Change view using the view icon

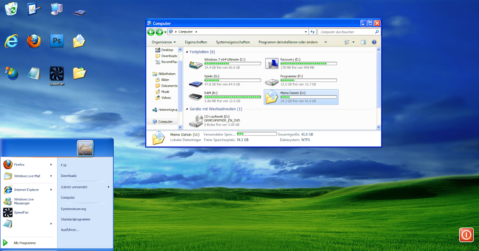(x=347, y=42)
